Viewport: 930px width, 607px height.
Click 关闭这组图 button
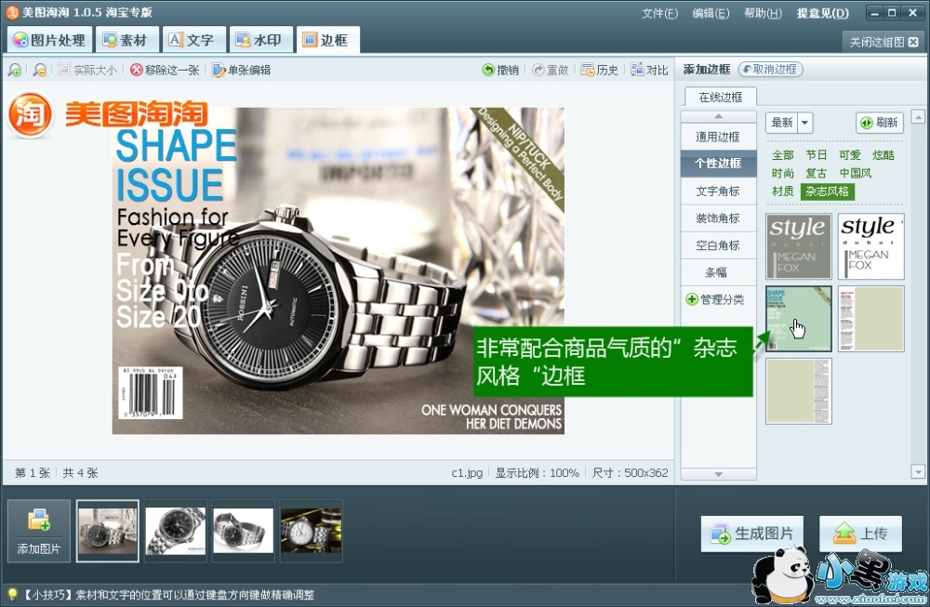click(883, 42)
